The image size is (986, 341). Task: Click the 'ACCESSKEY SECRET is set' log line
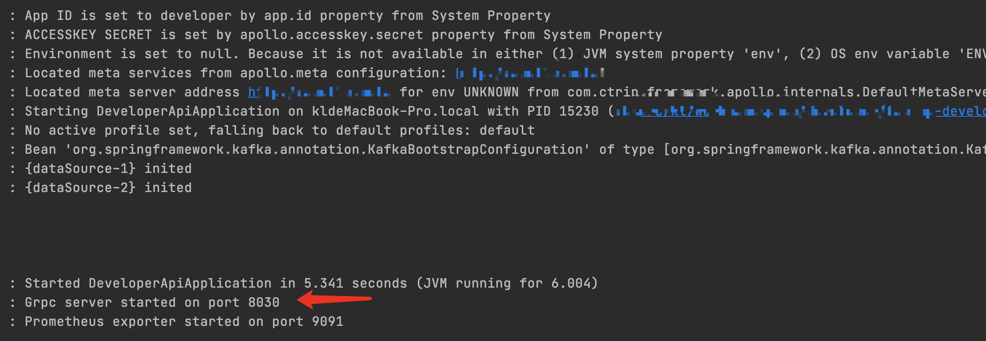(343, 35)
